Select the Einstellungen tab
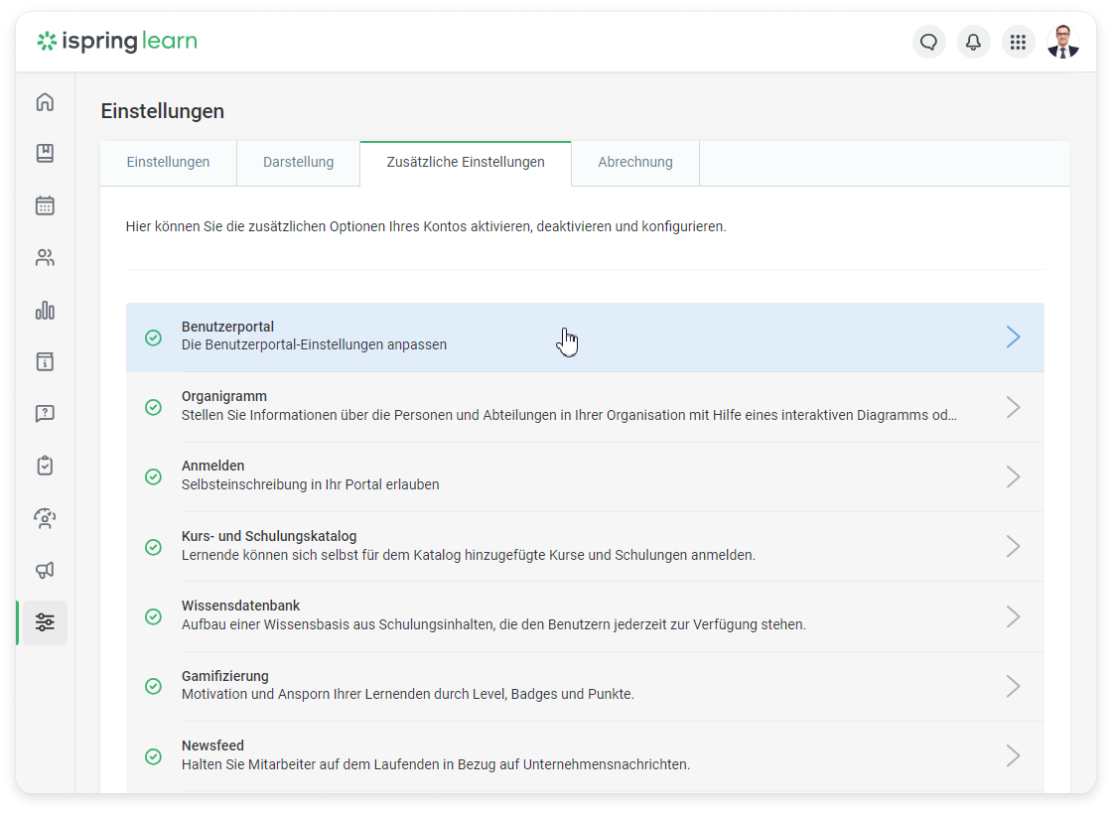The width and height of the screenshot is (1112, 813). click(x=168, y=163)
